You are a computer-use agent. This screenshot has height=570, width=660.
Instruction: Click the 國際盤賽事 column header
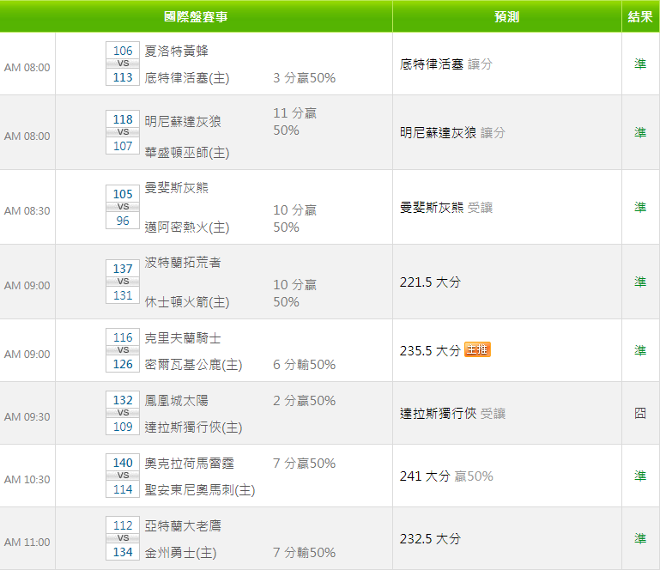pyautogui.click(x=196, y=16)
